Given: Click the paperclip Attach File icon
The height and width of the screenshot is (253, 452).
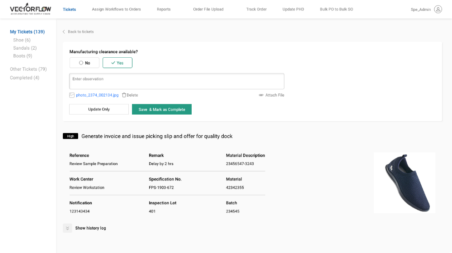Looking at the screenshot, I should 261,95.
